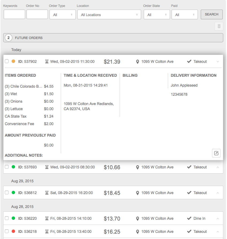Click the hourglass icon on order 537693
Viewport: 227px width, 239px height.
point(47,167)
